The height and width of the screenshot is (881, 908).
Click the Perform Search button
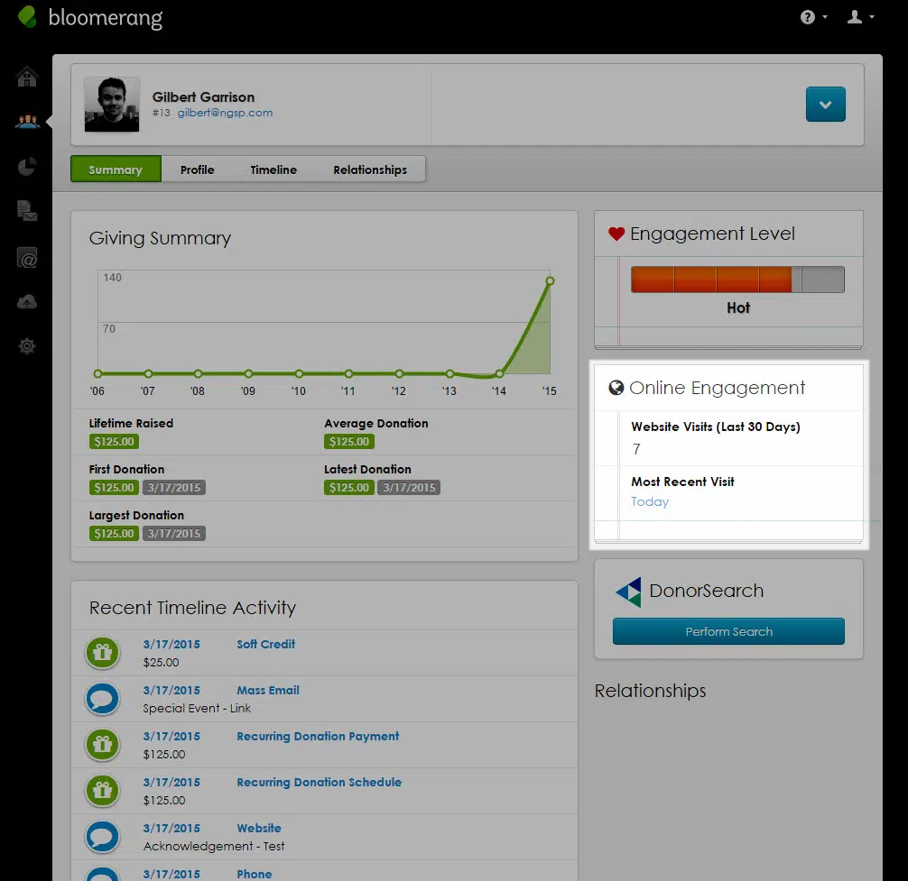pos(728,631)
